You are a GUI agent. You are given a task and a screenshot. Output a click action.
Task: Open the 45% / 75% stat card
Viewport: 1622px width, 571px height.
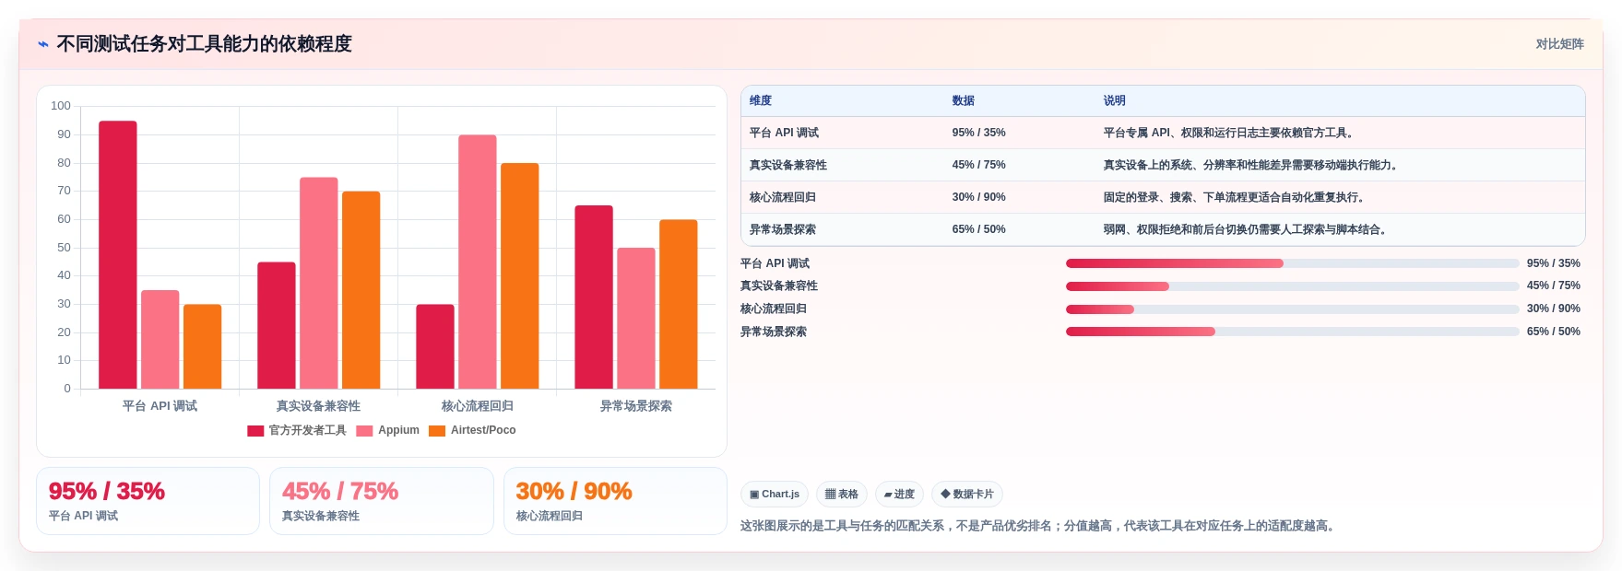coord(382,501)
